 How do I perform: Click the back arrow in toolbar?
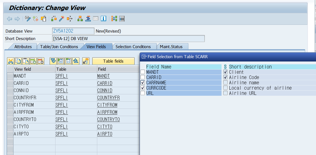[x=9, y=19]
